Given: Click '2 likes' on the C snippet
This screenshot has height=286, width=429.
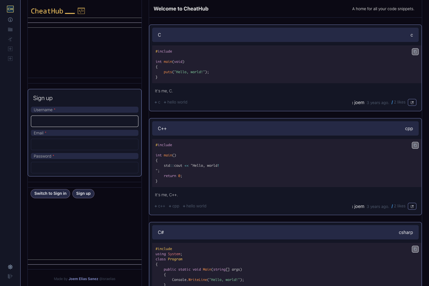Looking at the screenshot, I should click(398, 102).
